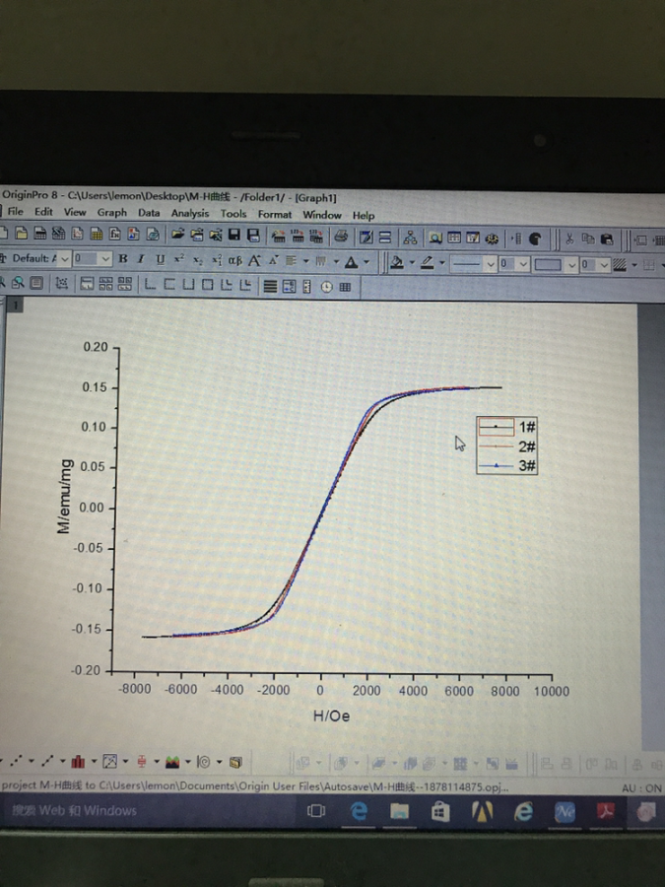Expand the font color A dropdown arrow
The width and height of the screenshot is (665, 887).
click(x=366, y=262)
